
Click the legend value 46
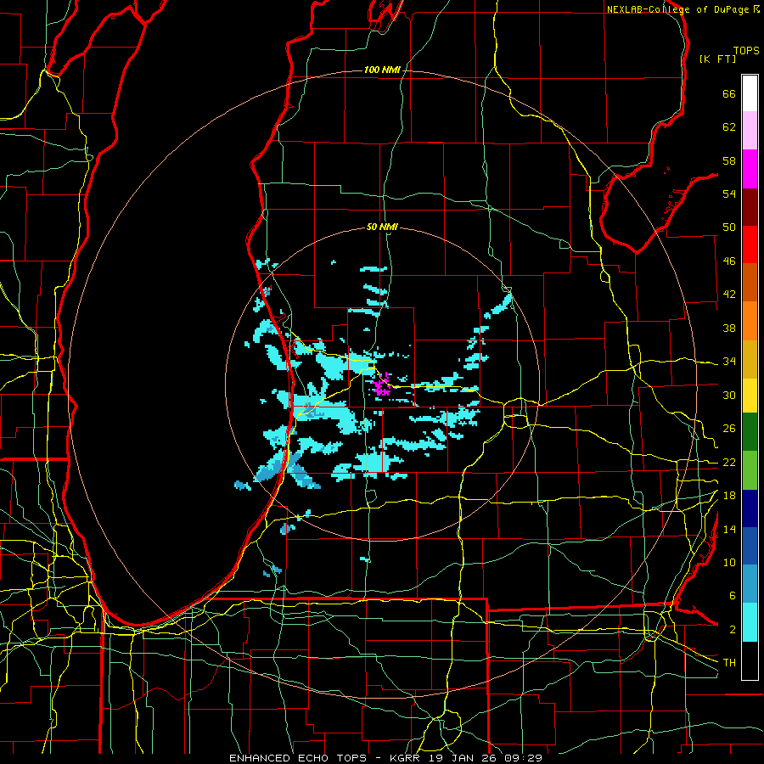click(x=729, y=261)
